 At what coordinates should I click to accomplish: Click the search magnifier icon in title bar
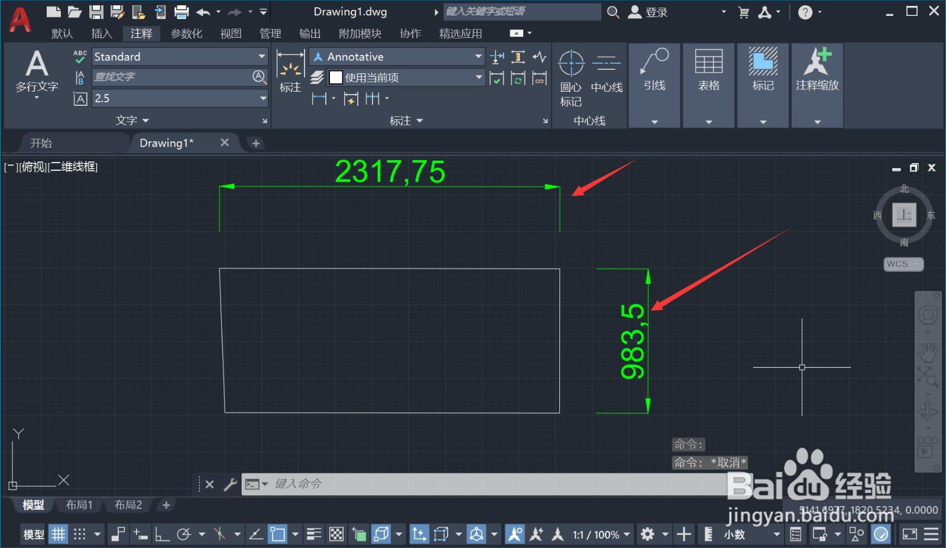pyautogui.click(x=613, y=12)
